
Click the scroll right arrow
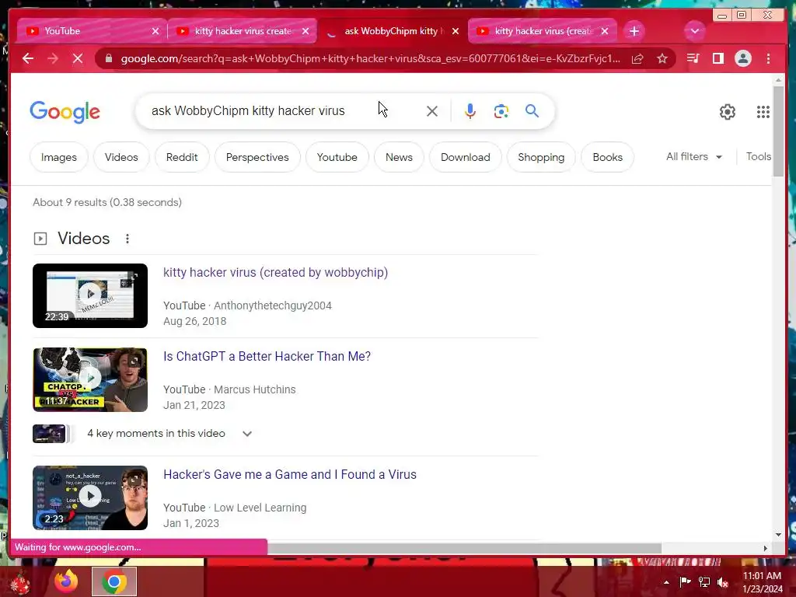766,548
